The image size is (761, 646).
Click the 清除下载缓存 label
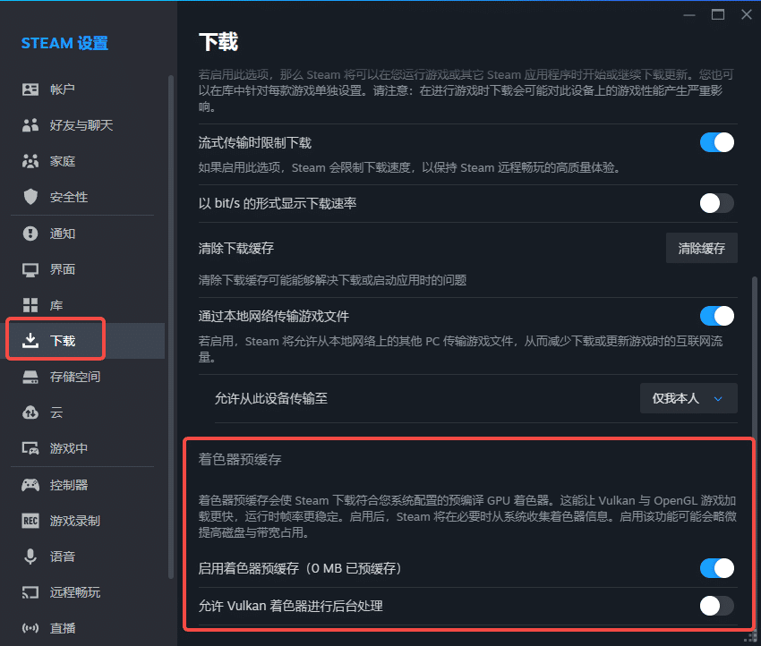pyautogui.click(x=235, y=249)
